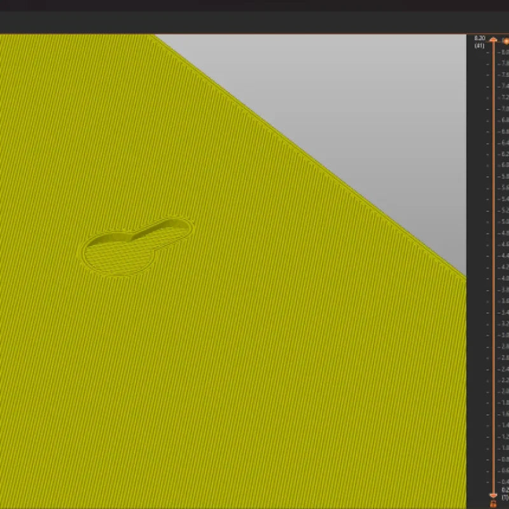Click the 6.0 tick on vertical layer ruler
Viewport: 509px width, 509px height.
pos(504,165)
